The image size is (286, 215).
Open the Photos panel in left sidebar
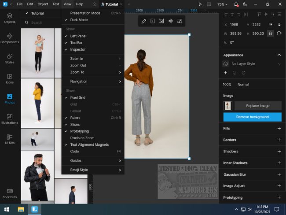10,98
